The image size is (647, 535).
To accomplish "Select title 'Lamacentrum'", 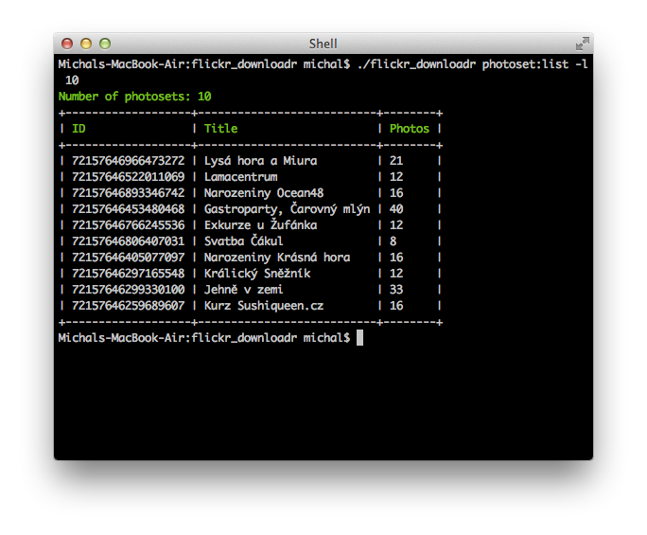I will [x=241, y=177].
